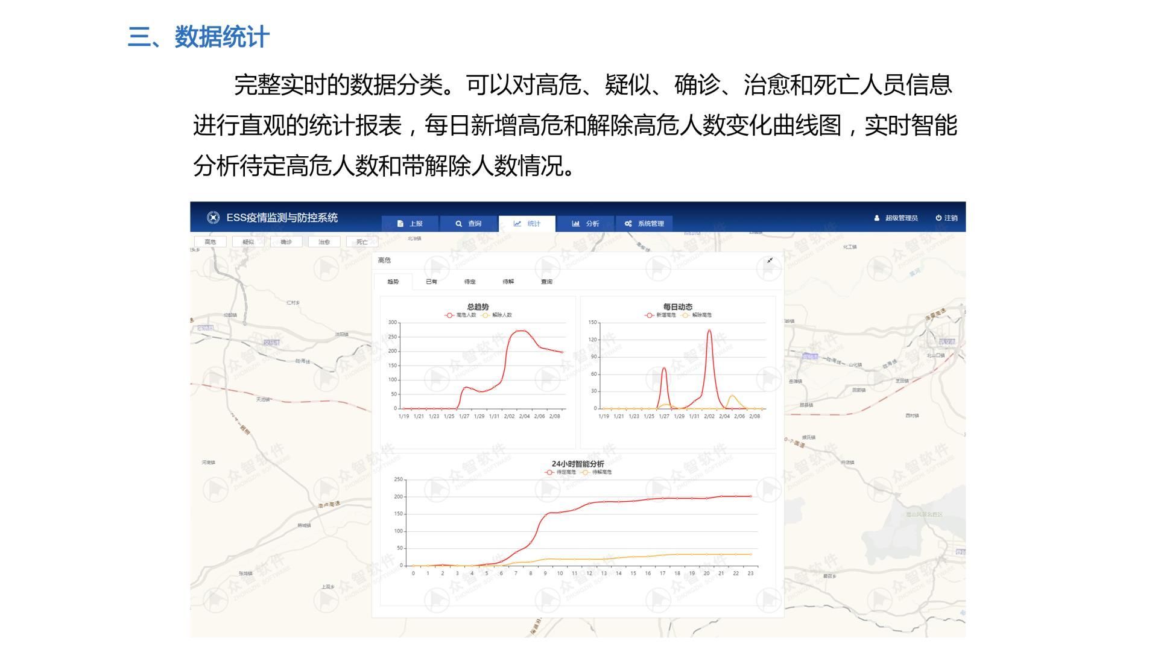Click last red data point at hour 23
Screen dimensions: 1158x658
[x=750, y=496]
